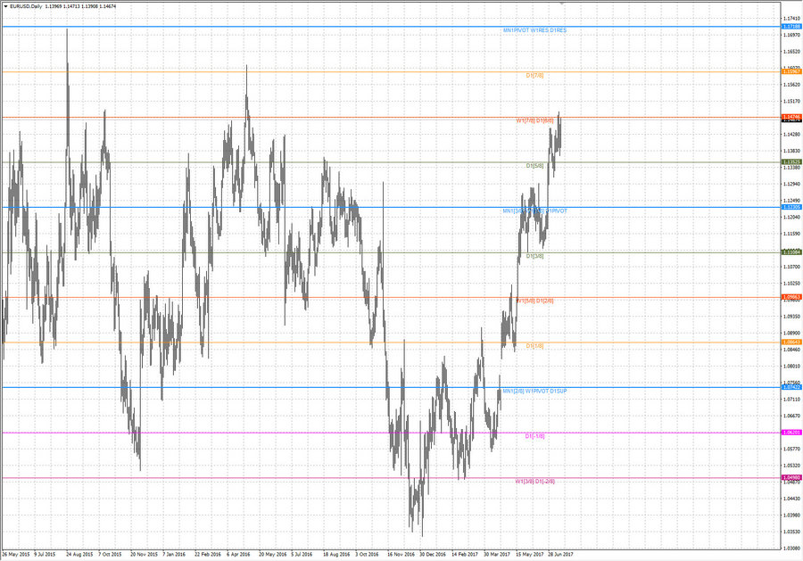The height and width of the screenshot is (561, 803).
Task: Select the D1[5/8] gold label text
Action: tap(534, 165)
